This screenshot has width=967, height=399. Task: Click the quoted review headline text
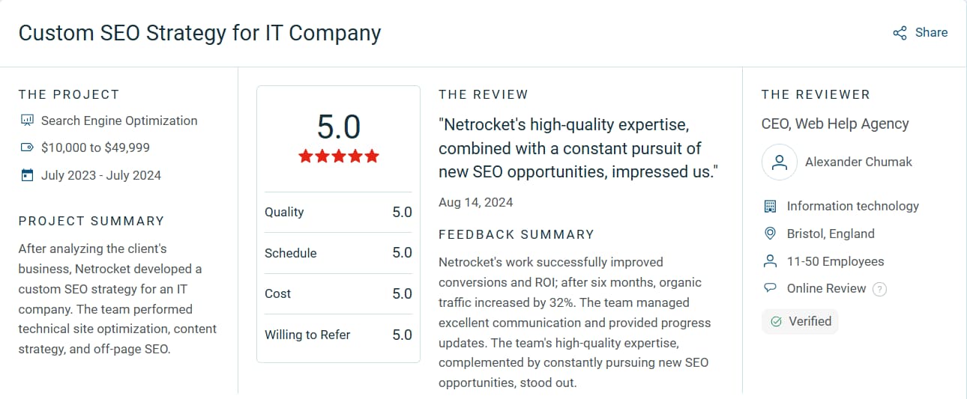tap(578, 147)
